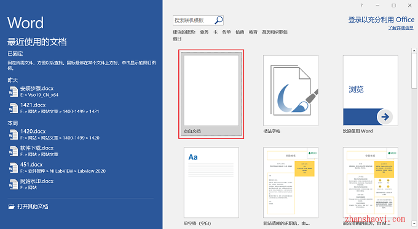Click the help question mark icon
Image resolution: width=418 pixels, height=229 pixels.
(x=361, y=6)
